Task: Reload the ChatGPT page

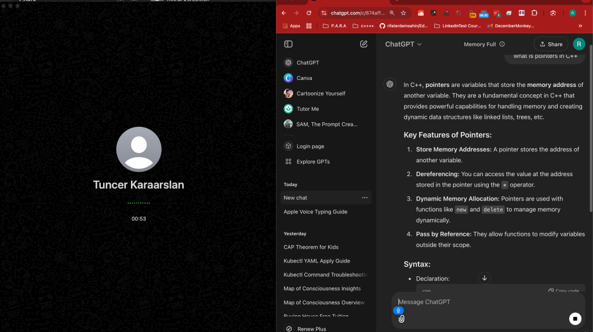Action: coord(308,13)
